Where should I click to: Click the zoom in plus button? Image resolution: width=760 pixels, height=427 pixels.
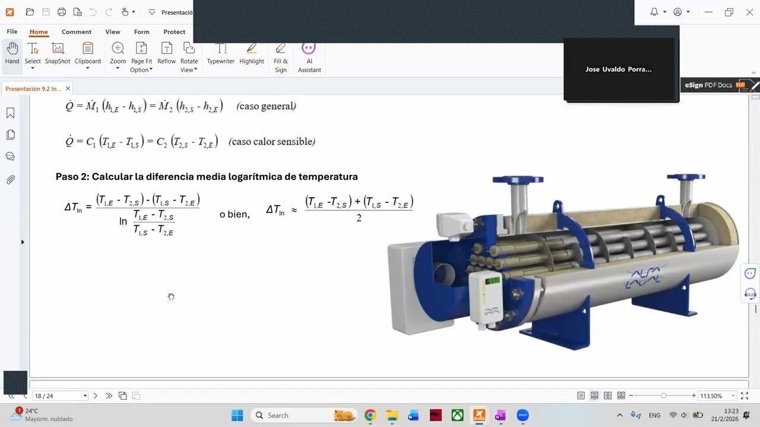click(x=693, y=396)
